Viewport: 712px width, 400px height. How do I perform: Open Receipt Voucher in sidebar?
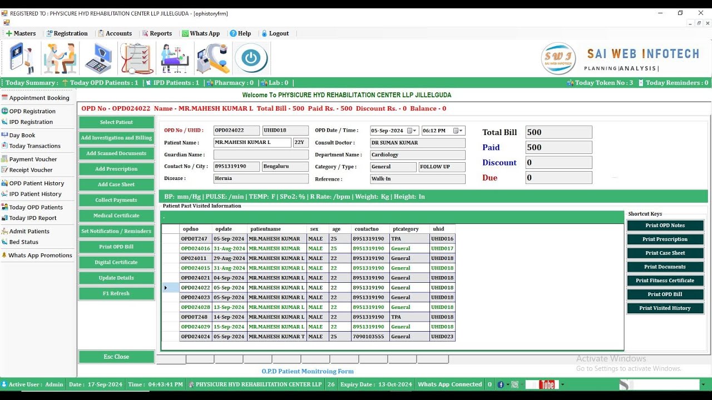click(27, 170)
